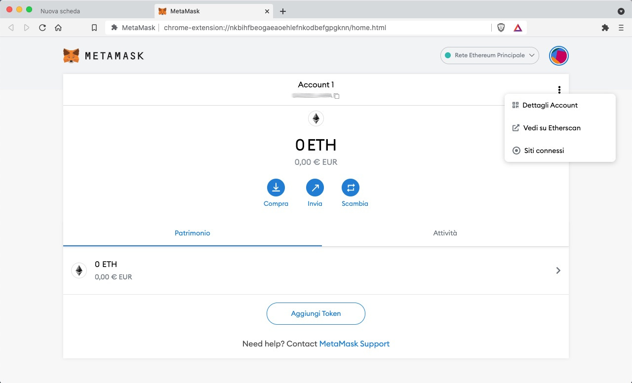Click the Aggiungi Token button
632x383 pixels.
point(316,313)
